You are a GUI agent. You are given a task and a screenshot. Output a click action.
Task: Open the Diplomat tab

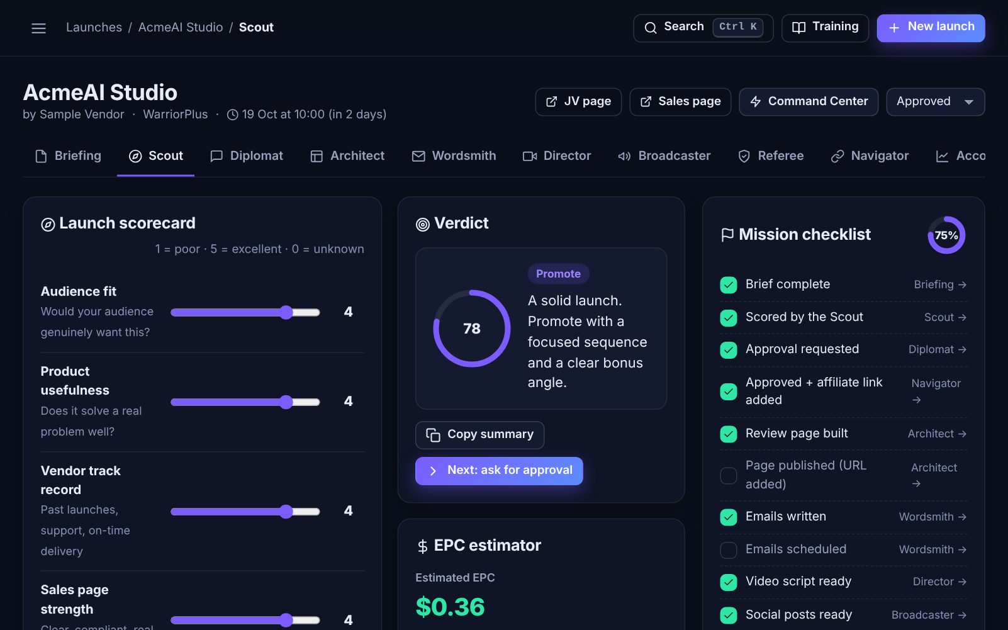(247, 156)
